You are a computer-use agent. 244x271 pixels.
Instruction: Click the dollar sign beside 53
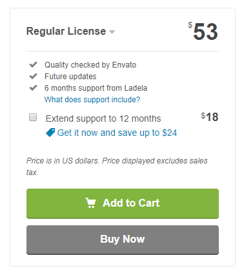coord(190,25)
